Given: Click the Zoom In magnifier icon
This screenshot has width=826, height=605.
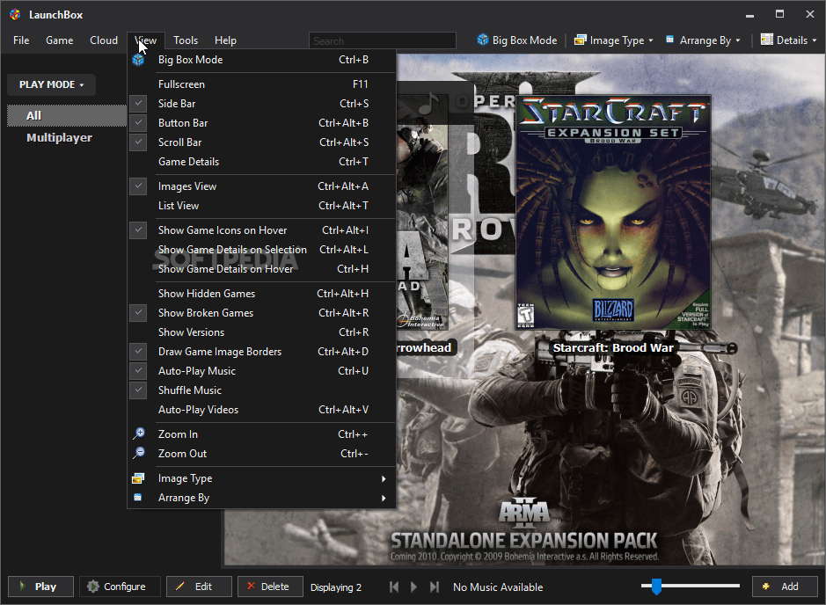Looking at the screenshot, I should tap(138, 434).
